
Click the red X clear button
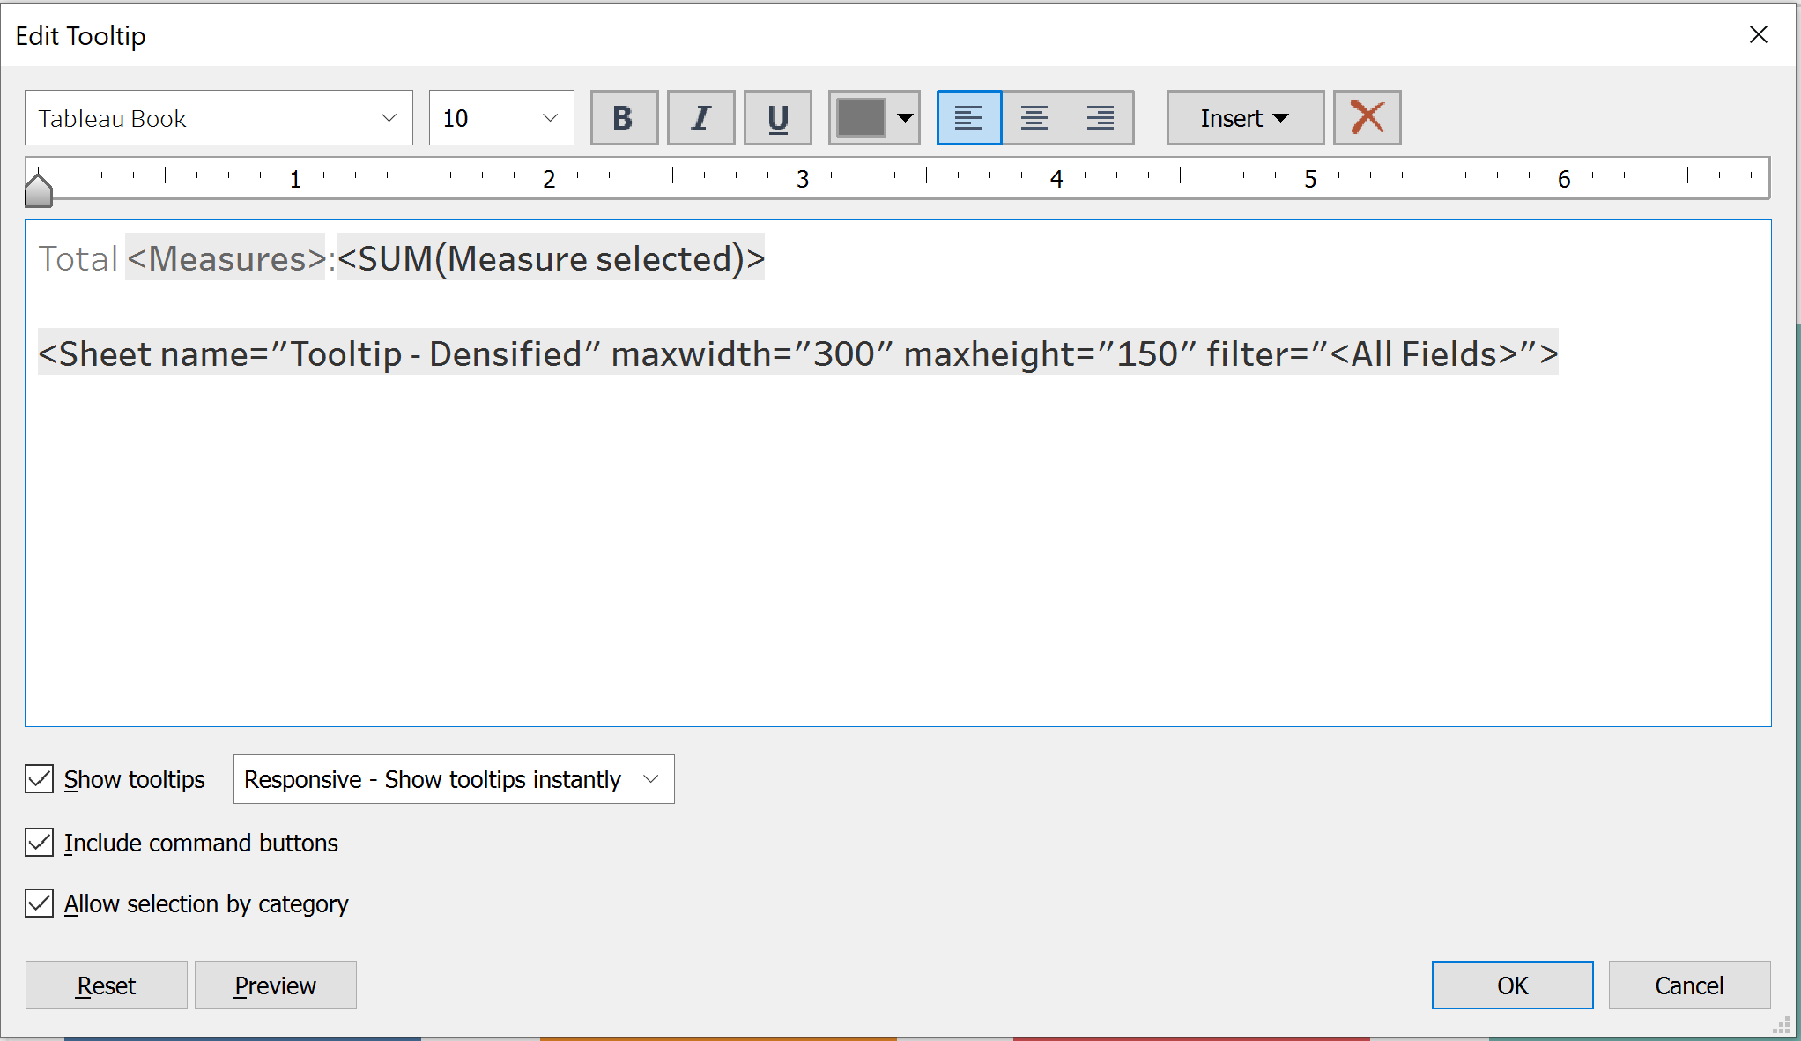point(1367,117)
